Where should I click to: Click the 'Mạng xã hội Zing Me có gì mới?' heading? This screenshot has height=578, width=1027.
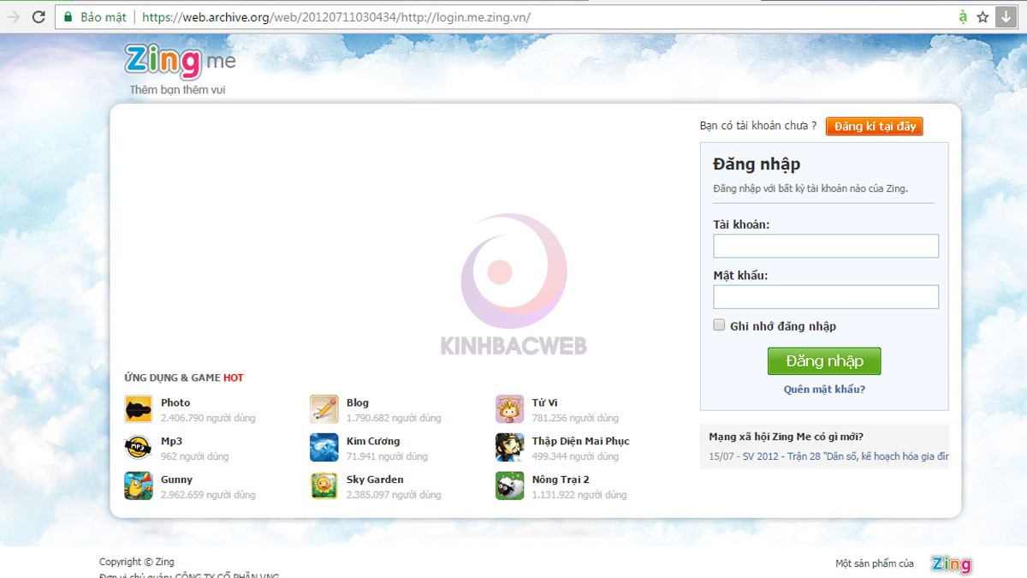[787, 437]
